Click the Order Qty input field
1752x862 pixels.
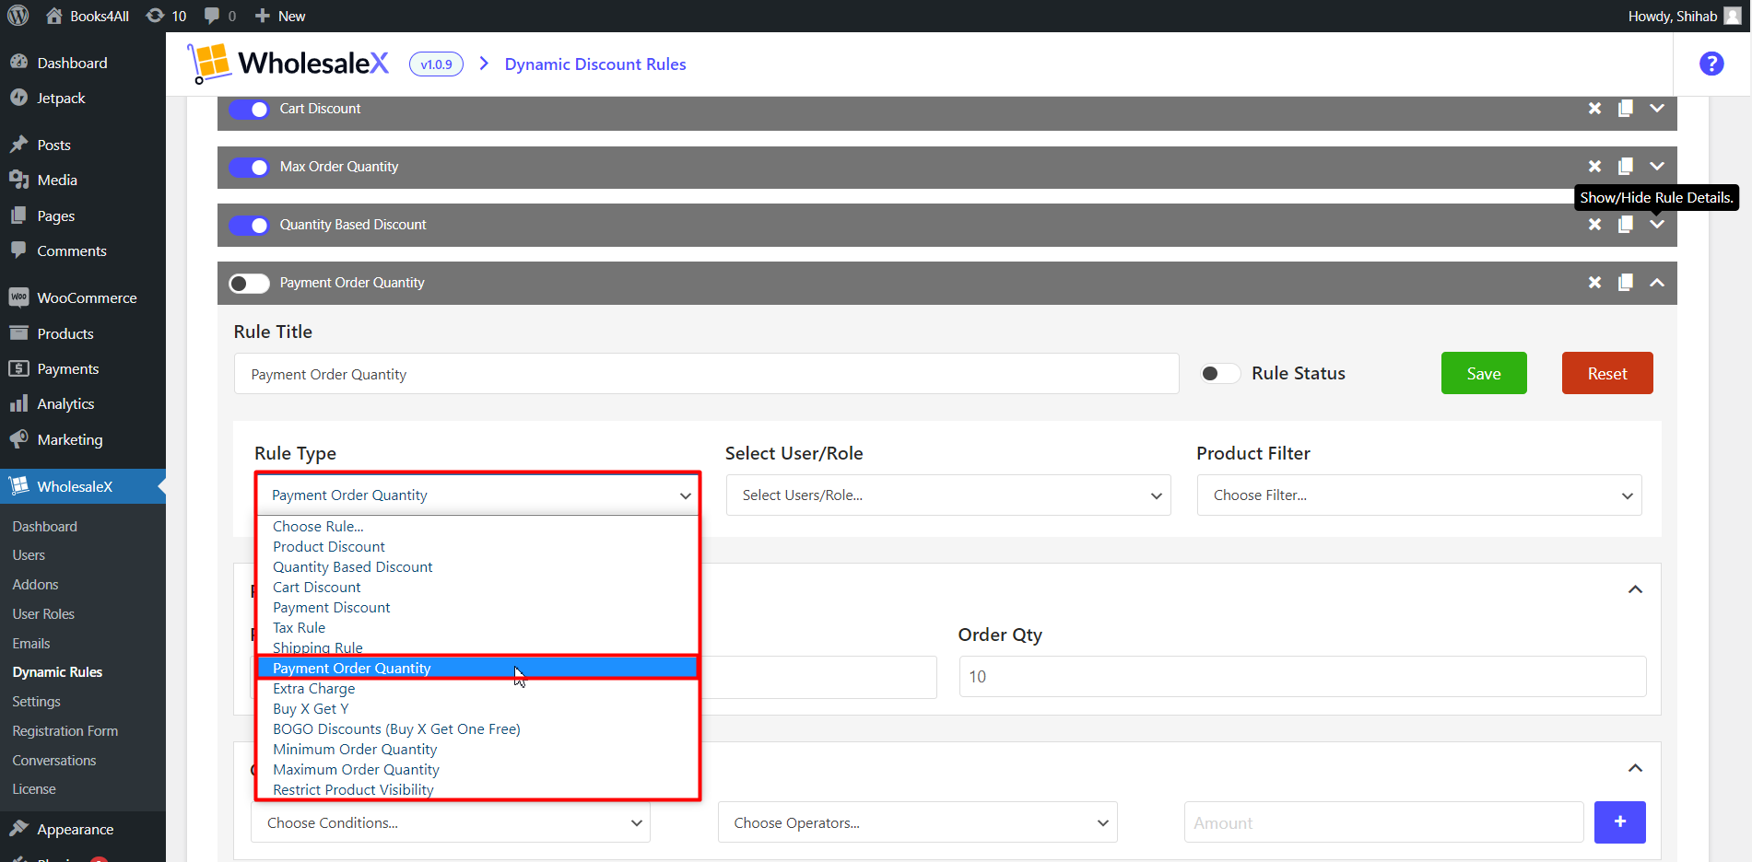point(1302,677)
